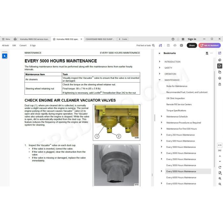223x223 pixels.
Task: Expand Maintenance Procedures as Required bookmark
Action: (162, 122)
